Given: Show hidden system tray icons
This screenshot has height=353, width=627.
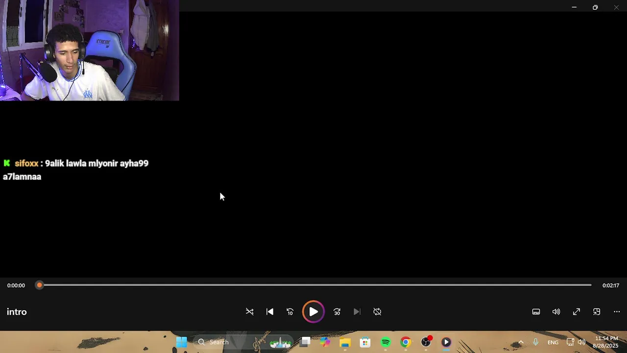Looking at the screenshot, I should 521,342.
